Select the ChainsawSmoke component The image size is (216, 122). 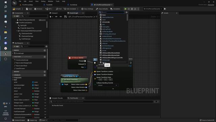coord(27,34)
